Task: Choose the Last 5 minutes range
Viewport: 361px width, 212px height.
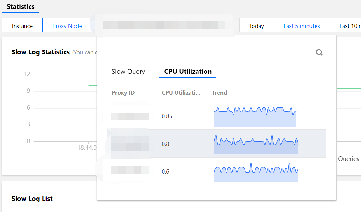Action: (x=302, y=26)
